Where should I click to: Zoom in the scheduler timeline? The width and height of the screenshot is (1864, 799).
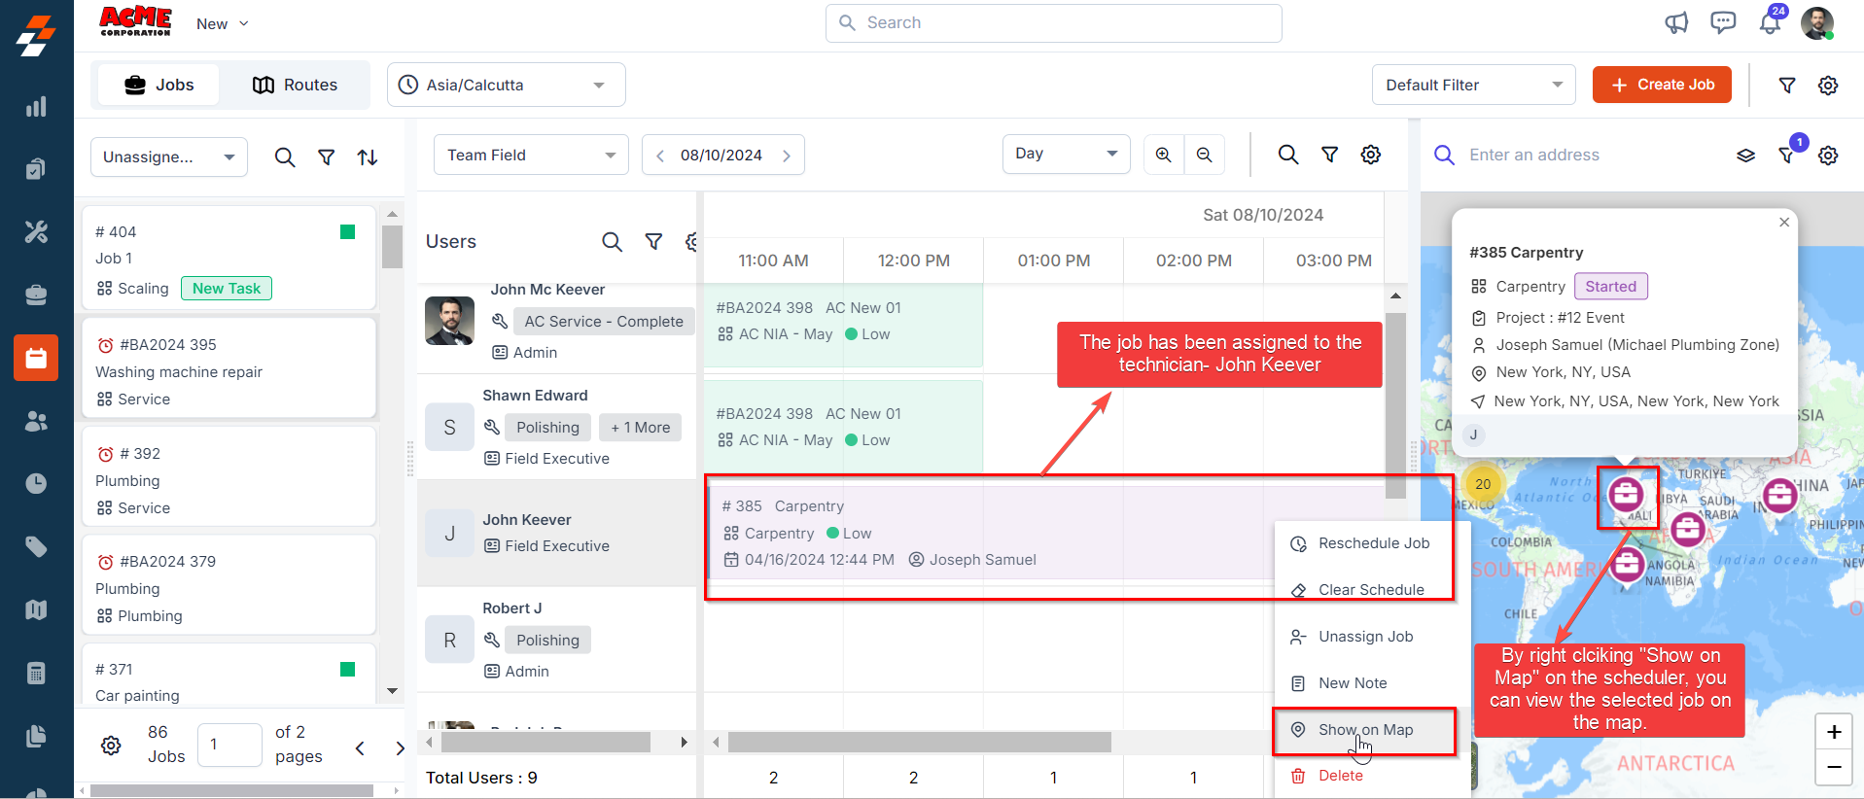[x=1164, y=155]
